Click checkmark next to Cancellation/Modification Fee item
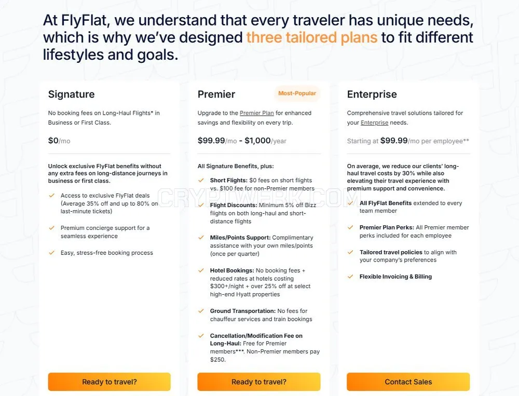The height and width of the screenshot is (396, 519). (x=201, y=335)
